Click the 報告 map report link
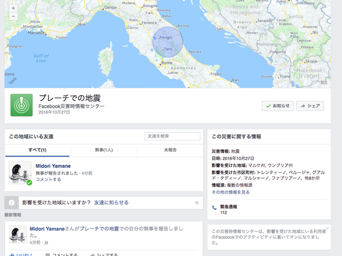The width and height of the screenshot is (342, 256). 324,82
